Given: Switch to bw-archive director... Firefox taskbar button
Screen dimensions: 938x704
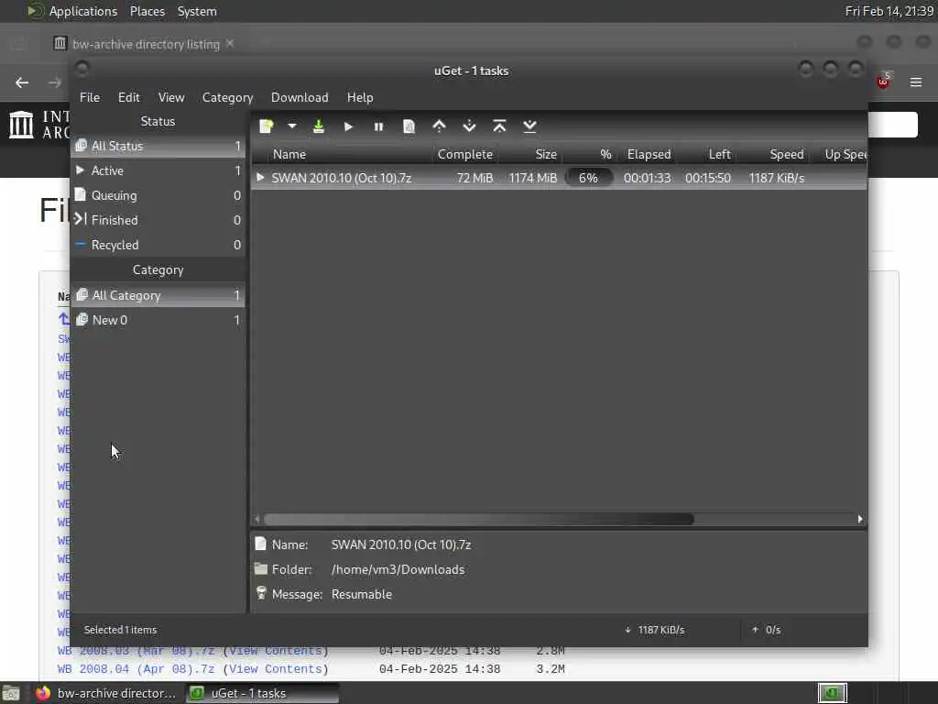Looking at the screenshot, I should point(106,693).
